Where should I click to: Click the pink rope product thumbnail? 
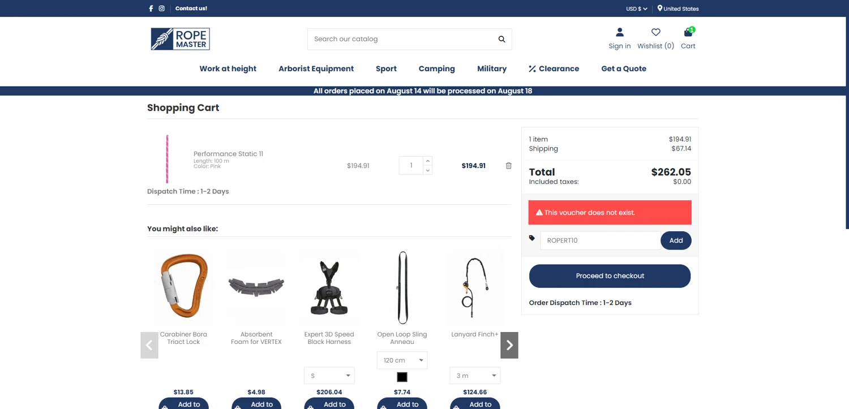pyautogui.click(x=167, y=159)
